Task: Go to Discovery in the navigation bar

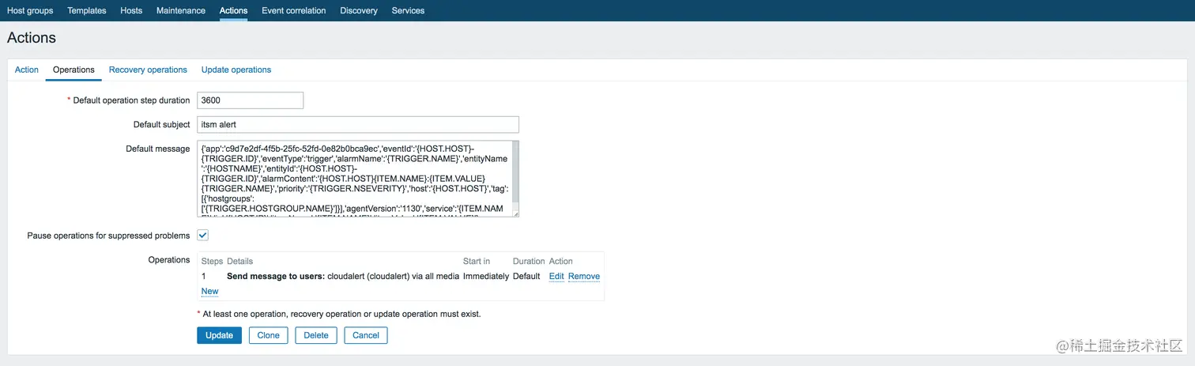Action: (x=359, y=10)
